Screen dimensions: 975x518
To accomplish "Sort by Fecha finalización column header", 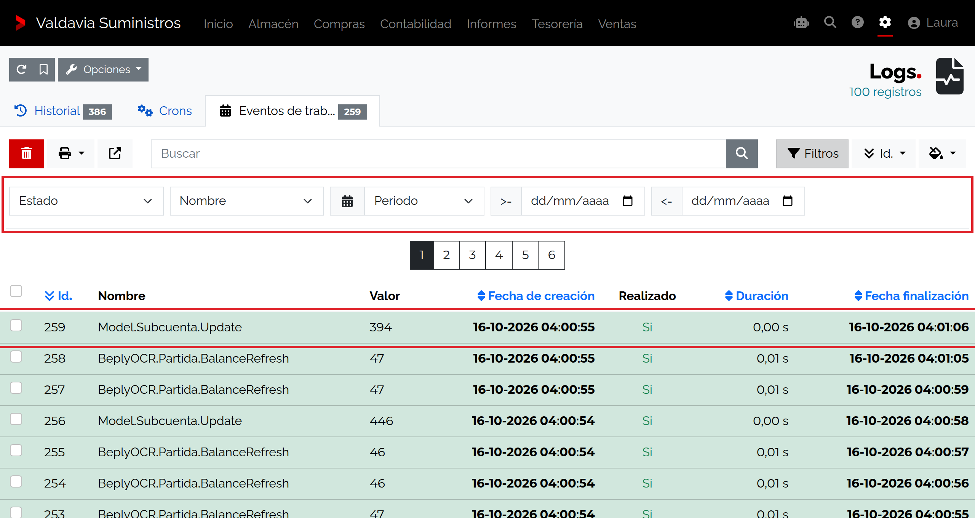I will (911, 296).
